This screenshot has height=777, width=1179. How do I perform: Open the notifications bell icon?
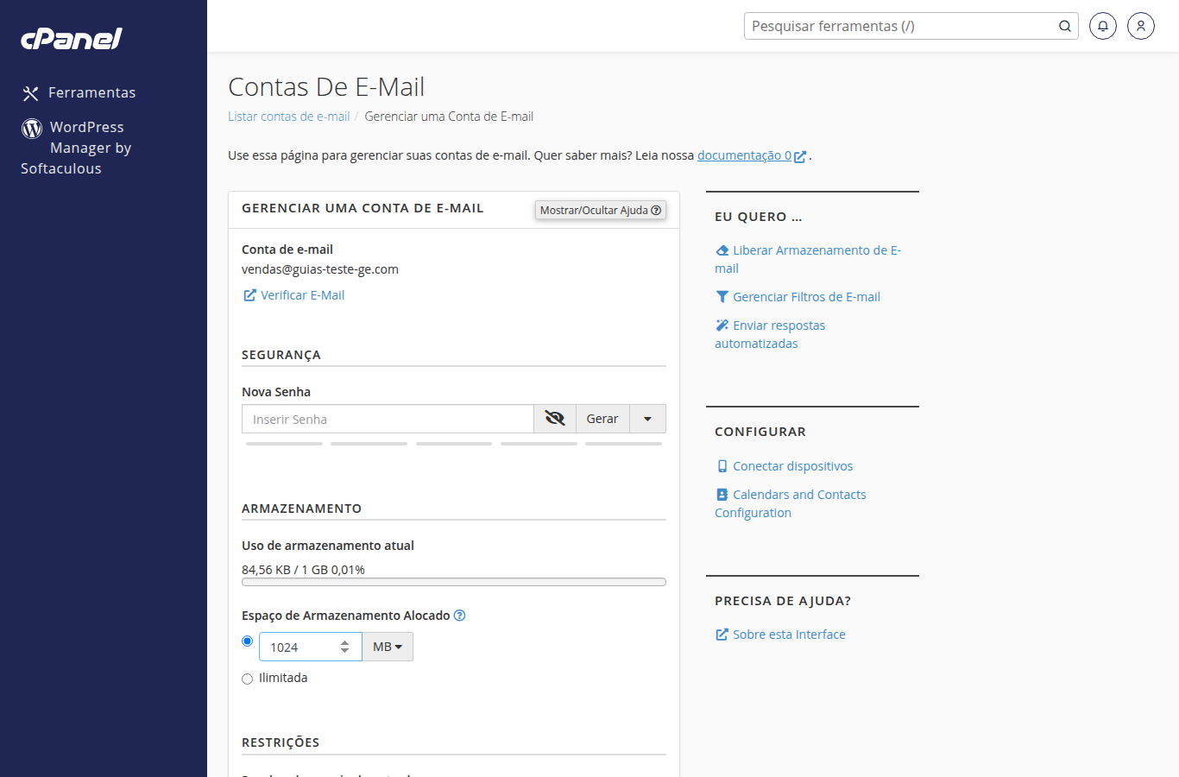click(x=1103, y=26)
